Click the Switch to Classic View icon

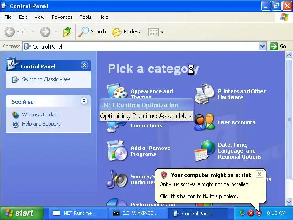tap(15, 79)
